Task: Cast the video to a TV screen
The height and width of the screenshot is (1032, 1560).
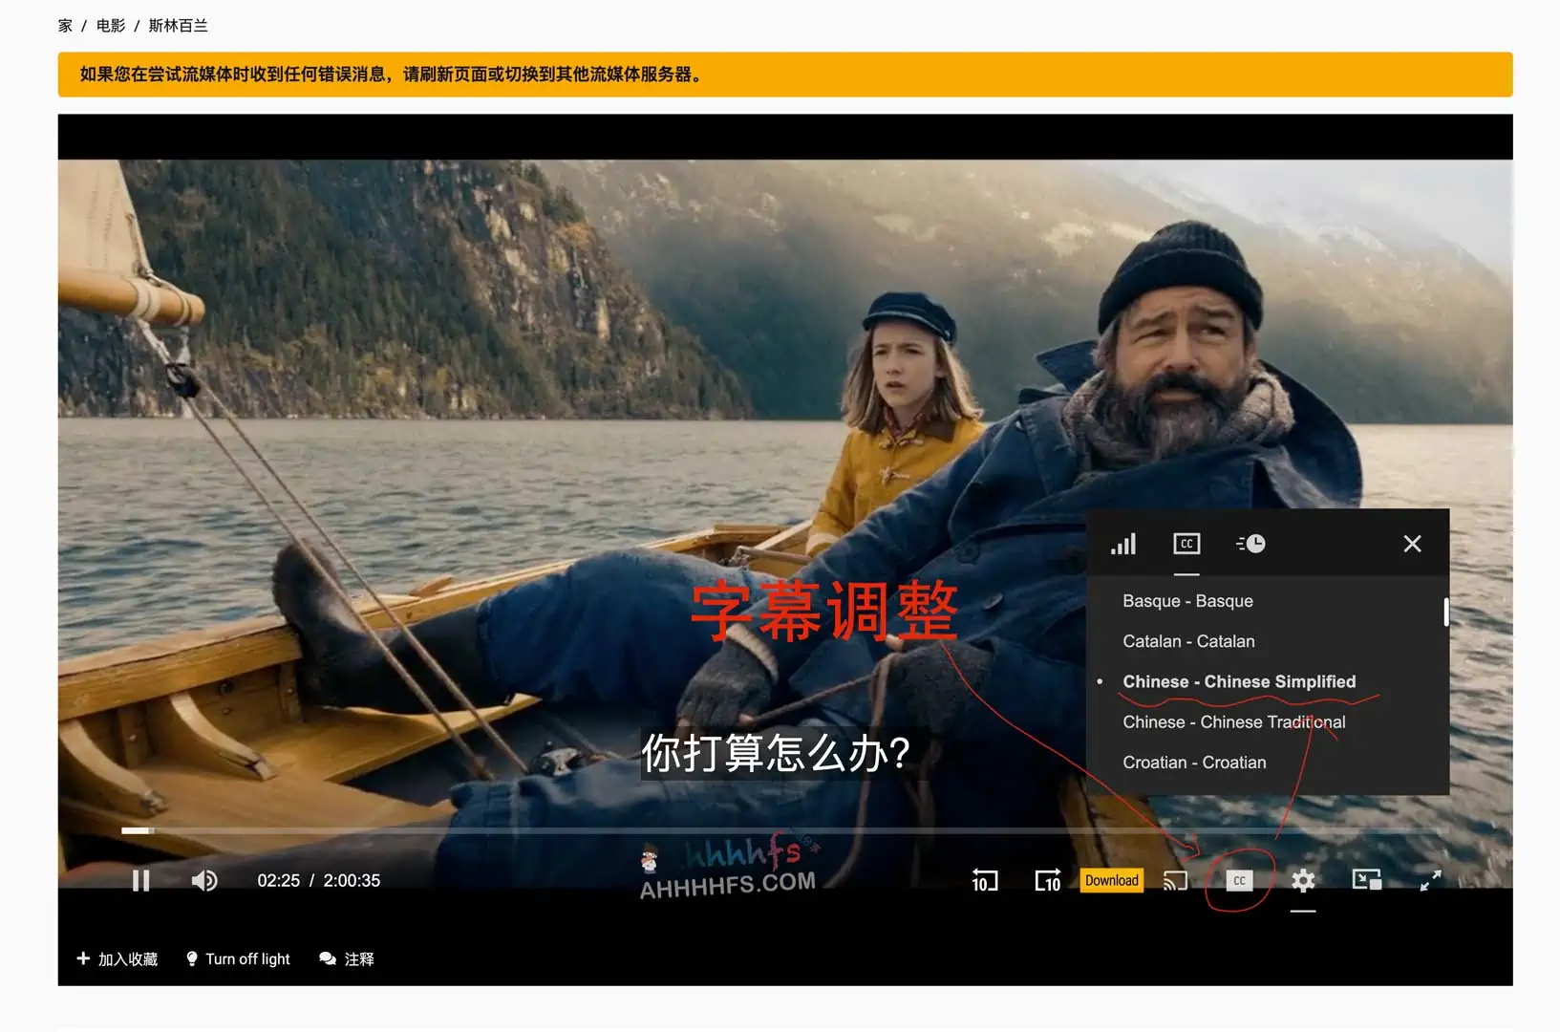Action: pos(1176,880)
